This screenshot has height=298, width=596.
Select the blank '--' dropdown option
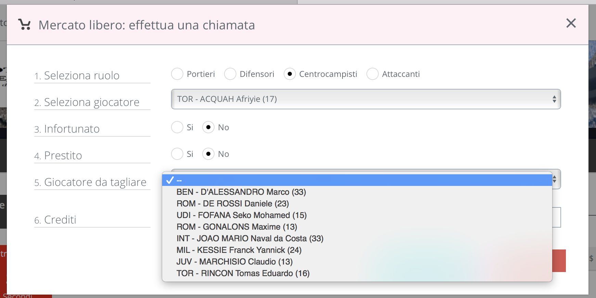(x=357, y=180)
